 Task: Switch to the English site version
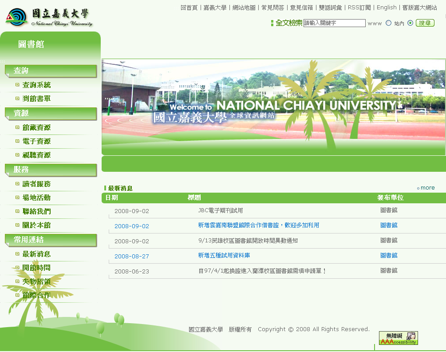tap(387, 8)
